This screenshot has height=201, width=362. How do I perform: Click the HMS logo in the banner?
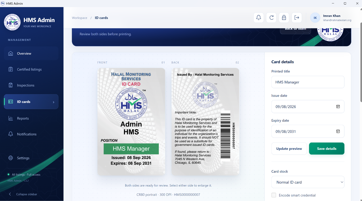(x=330, y=35)
